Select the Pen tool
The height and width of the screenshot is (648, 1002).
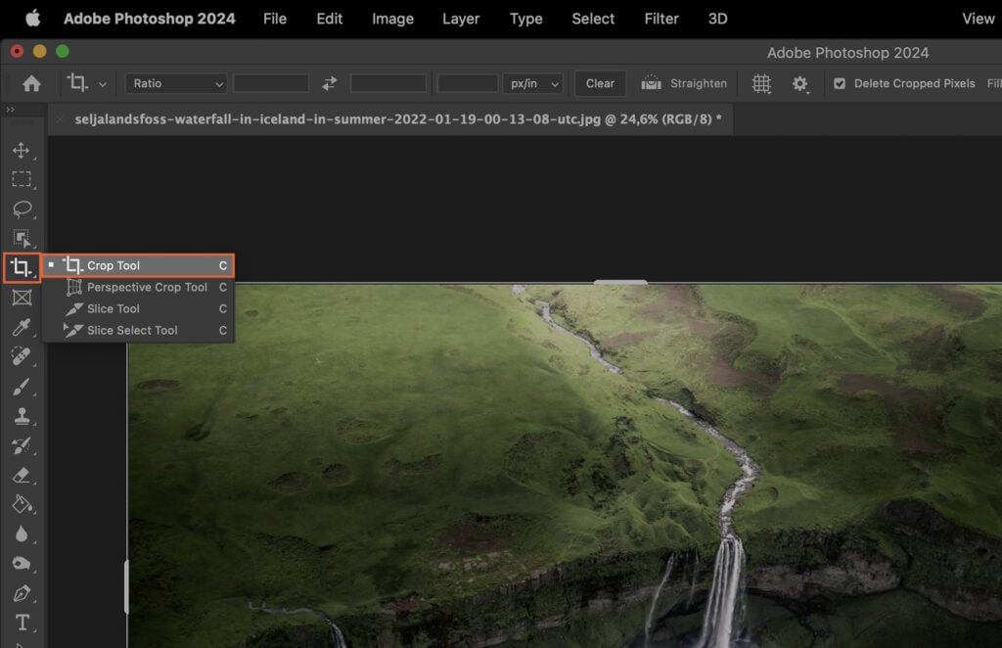coord(22,592)
